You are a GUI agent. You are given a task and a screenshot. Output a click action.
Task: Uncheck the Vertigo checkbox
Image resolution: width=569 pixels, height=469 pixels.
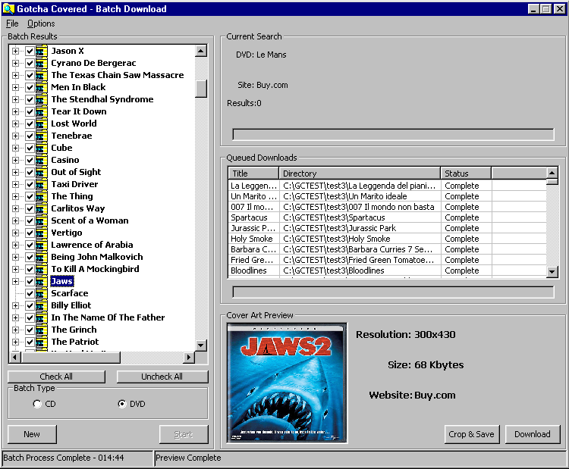(x=30, y=233)
